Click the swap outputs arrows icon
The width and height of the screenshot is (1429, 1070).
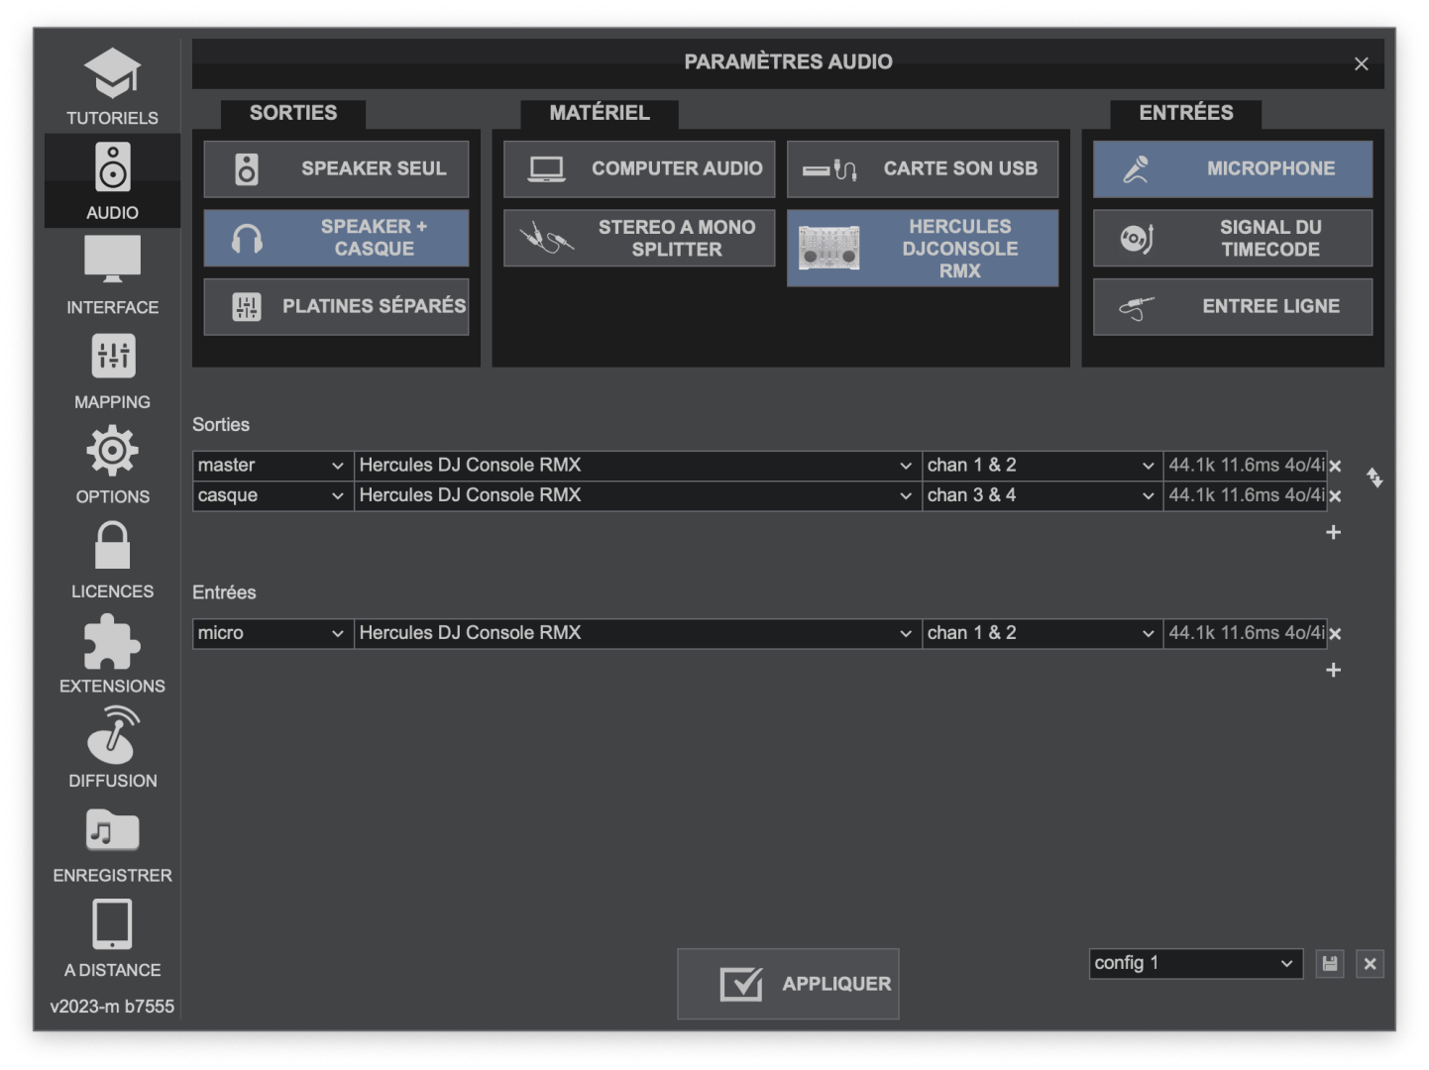(1374, 478)
